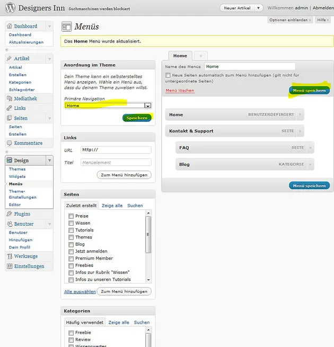Check the Jetzt anmelden page checkbox
The image size is (334, 347).
pyautogui.click(x=71, y=252)
